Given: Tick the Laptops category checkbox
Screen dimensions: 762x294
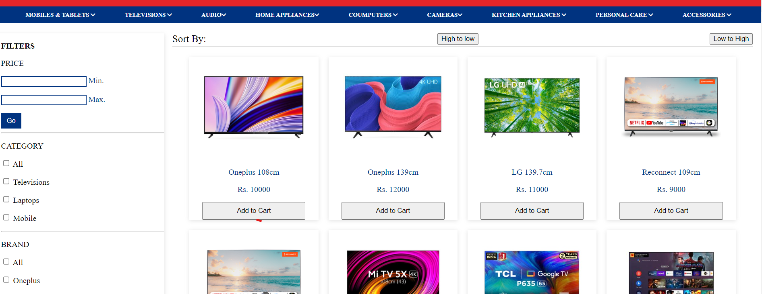Looking at the screenshot, I should click(x=6, y=200).
